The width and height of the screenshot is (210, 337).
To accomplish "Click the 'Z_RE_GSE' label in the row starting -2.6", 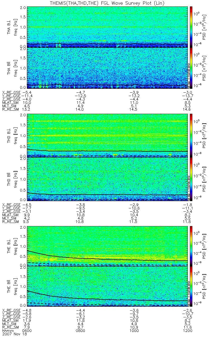I will pyautogui.click(x=11, y=318).
